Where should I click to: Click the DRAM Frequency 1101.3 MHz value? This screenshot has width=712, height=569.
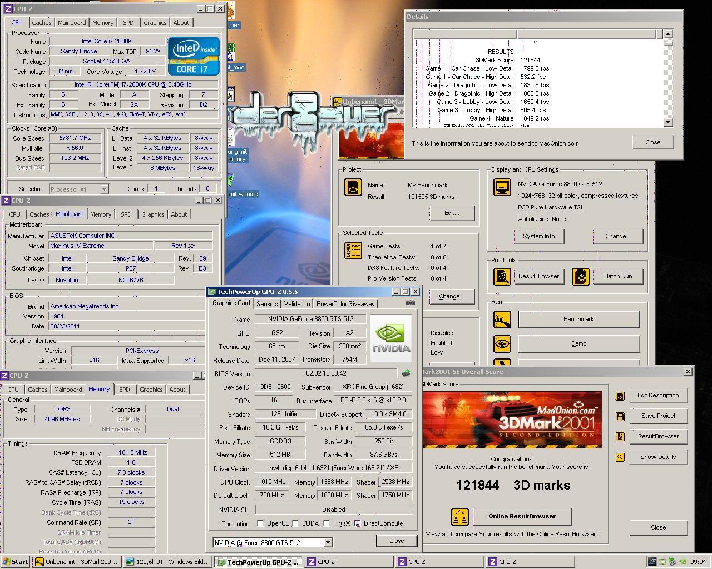(x=131, y=453)
